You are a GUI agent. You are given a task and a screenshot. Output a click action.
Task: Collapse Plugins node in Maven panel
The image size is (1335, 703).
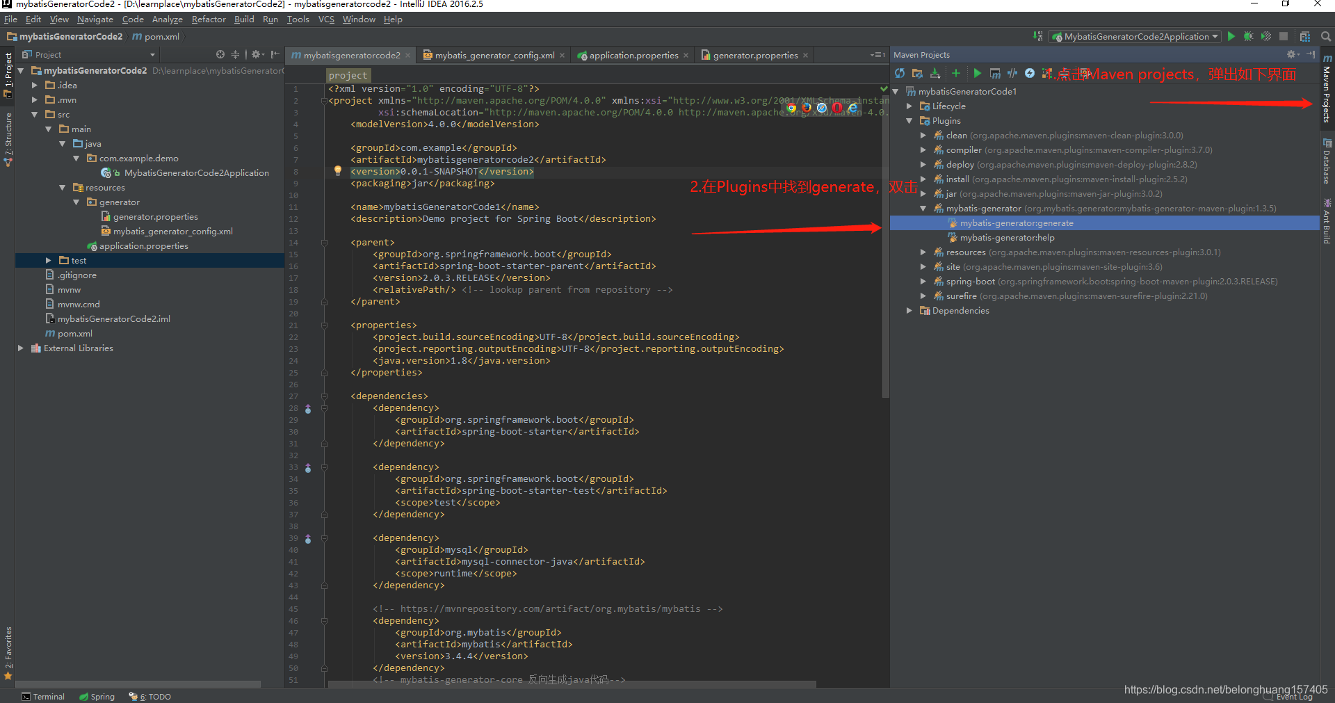point(909,120)
